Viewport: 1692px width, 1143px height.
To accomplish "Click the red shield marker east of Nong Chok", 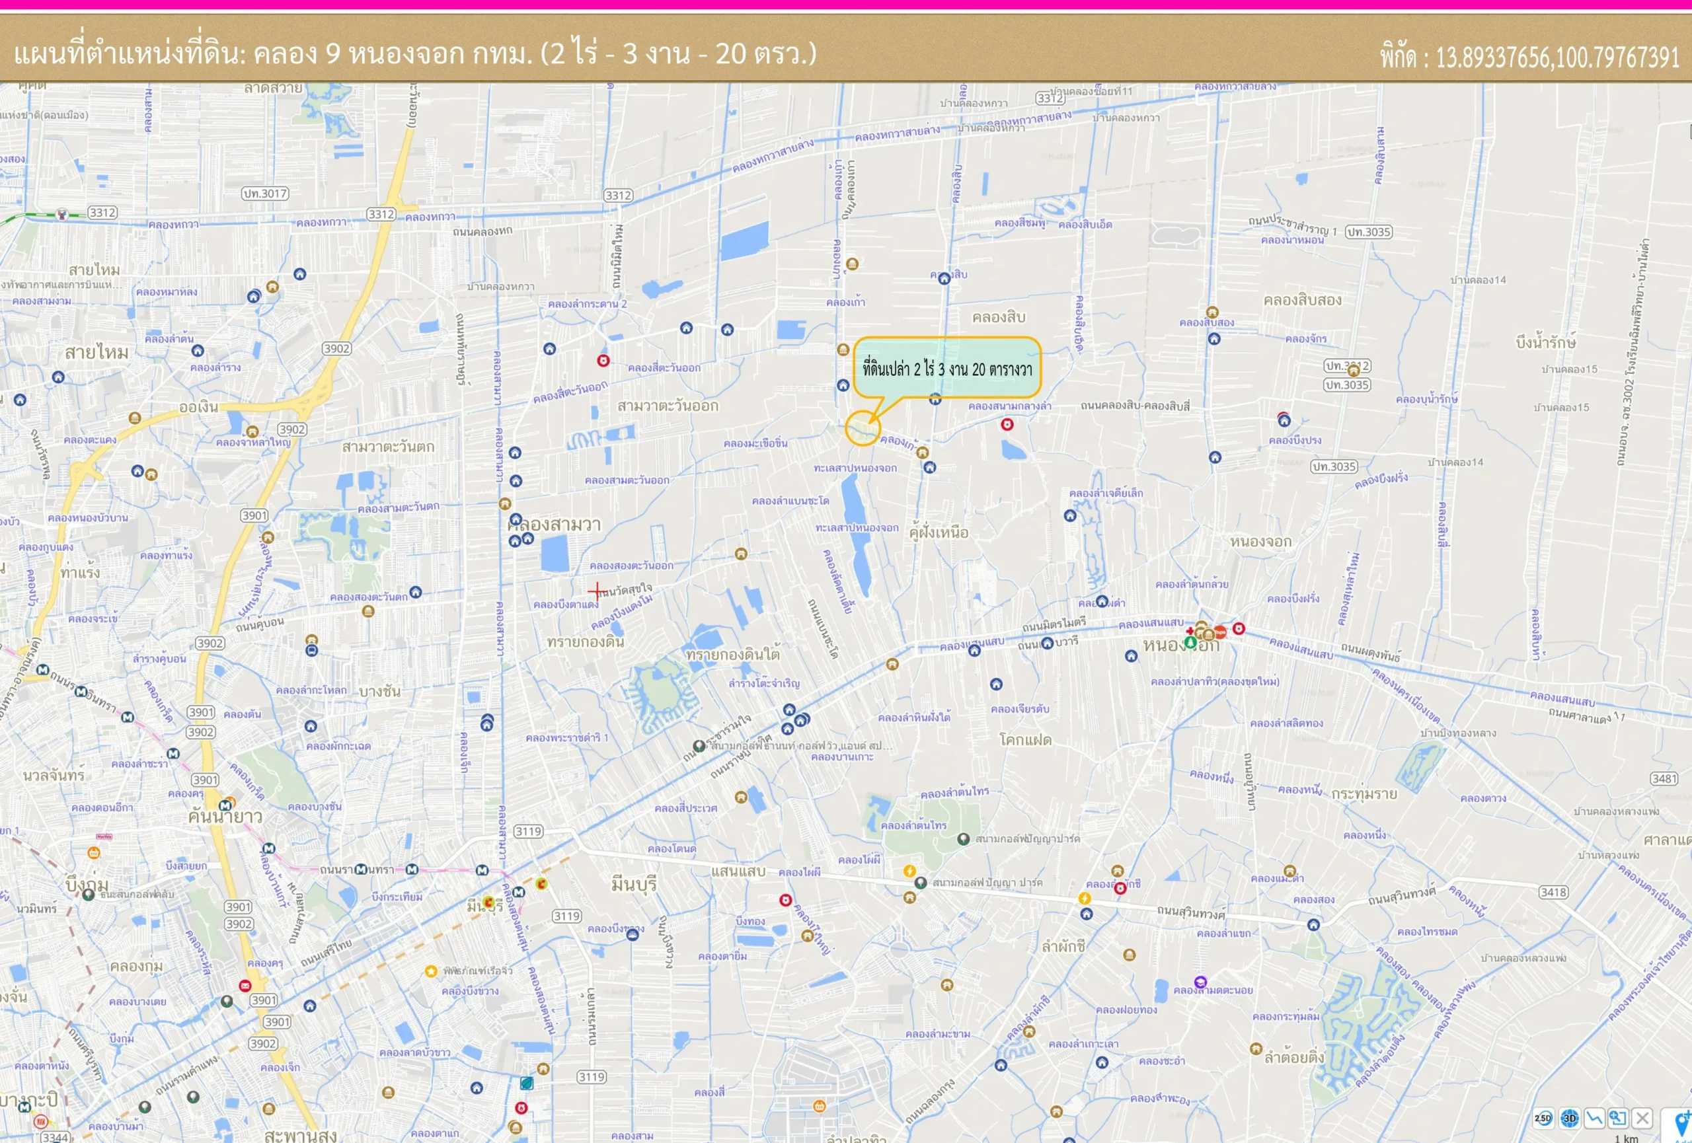I will click(1239, 630).
